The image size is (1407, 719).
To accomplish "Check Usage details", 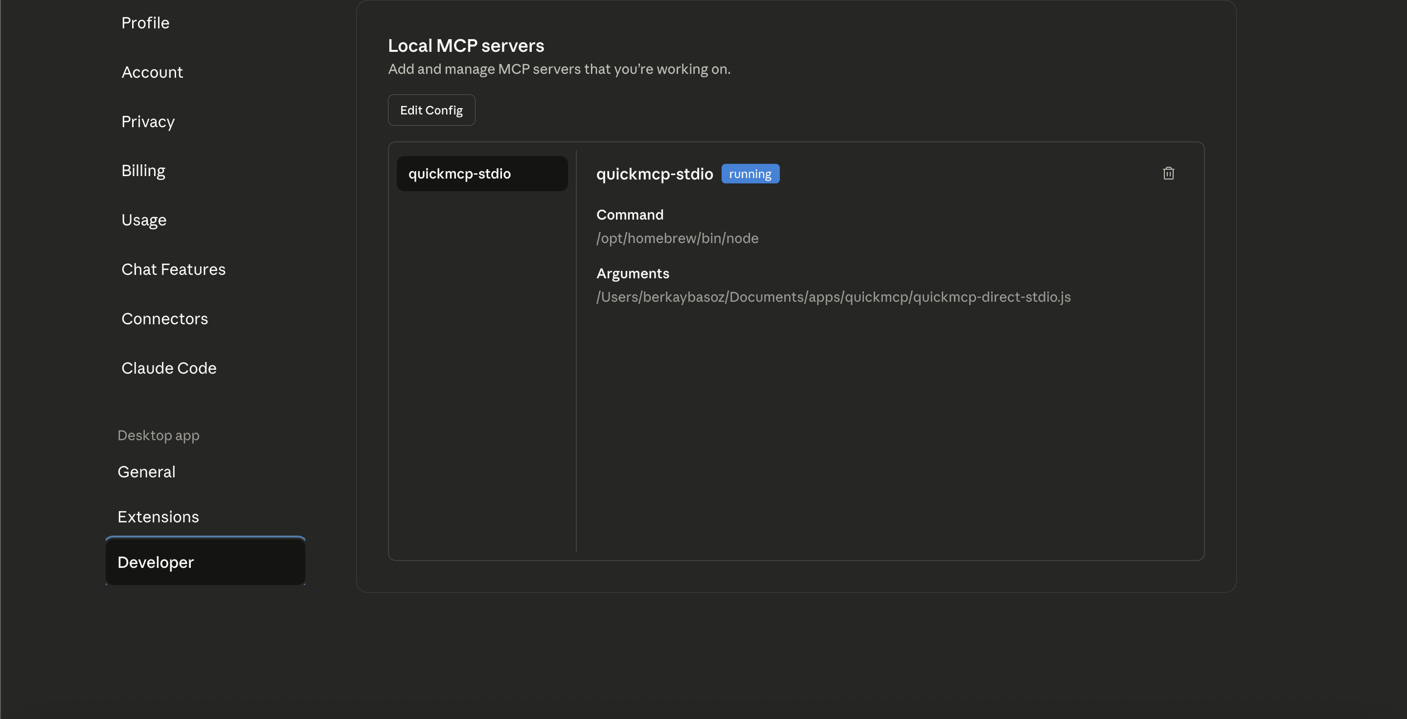I will pyautogui.click(x=144, y=220).
